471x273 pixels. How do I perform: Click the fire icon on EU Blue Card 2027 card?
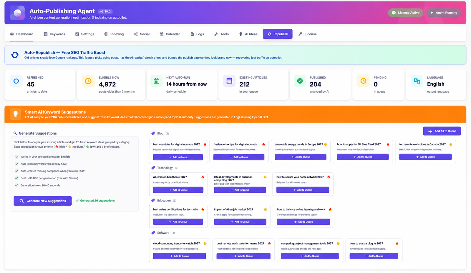pos(388,144)
